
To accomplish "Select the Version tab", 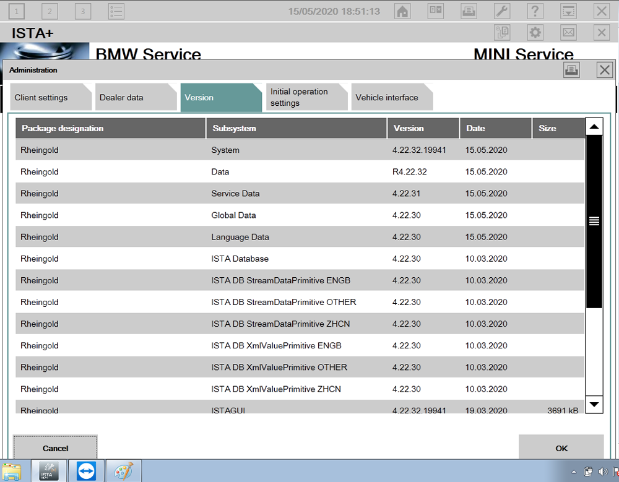I will tap(221, 98).
